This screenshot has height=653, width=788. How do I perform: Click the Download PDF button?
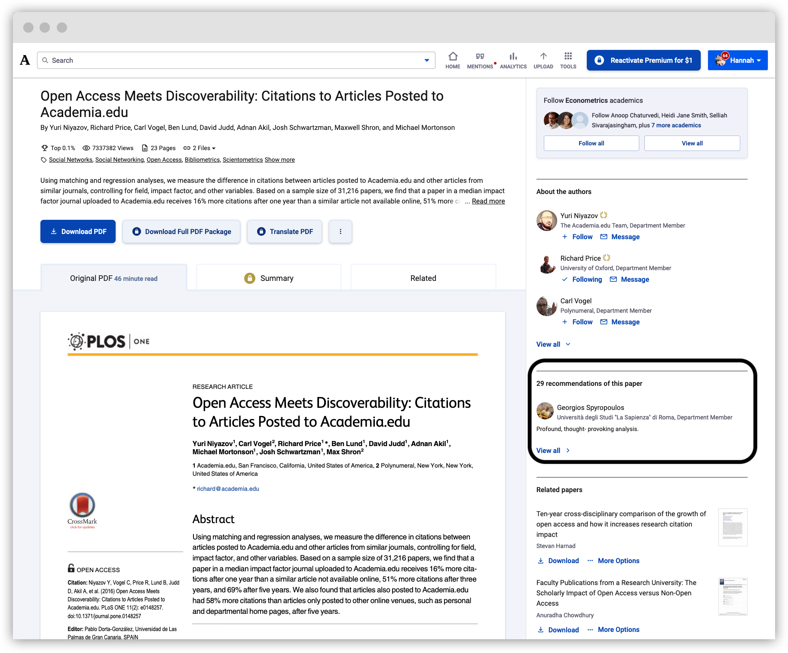pos(78,231)
